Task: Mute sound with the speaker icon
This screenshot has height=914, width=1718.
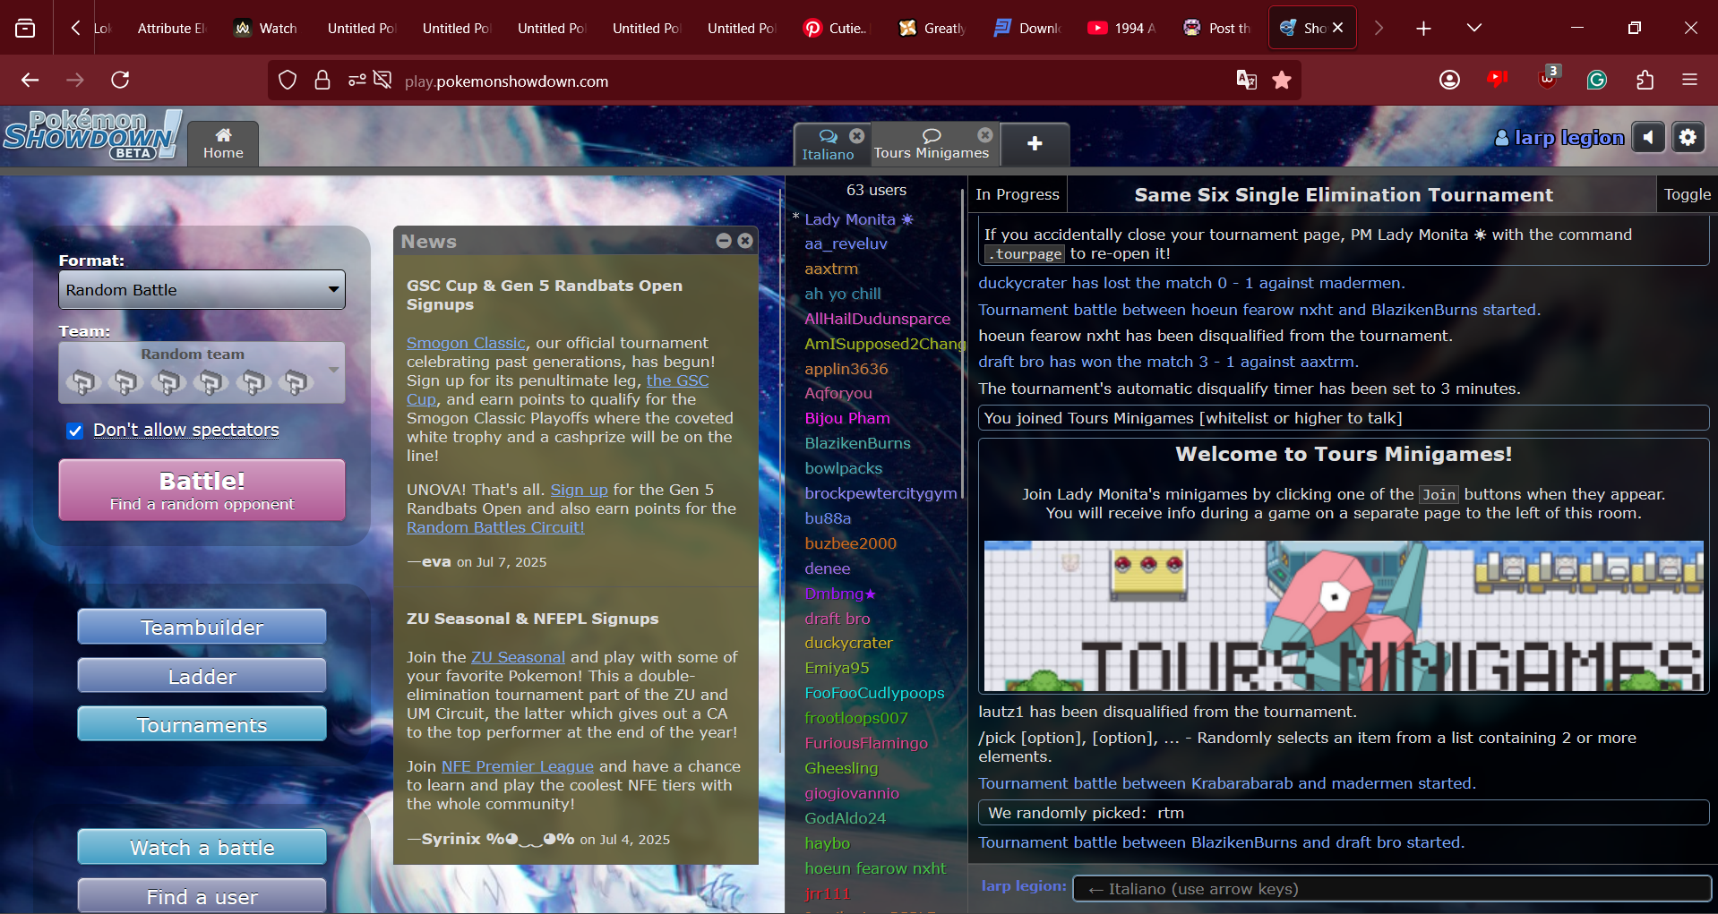Action: (x=1648, y=137)
